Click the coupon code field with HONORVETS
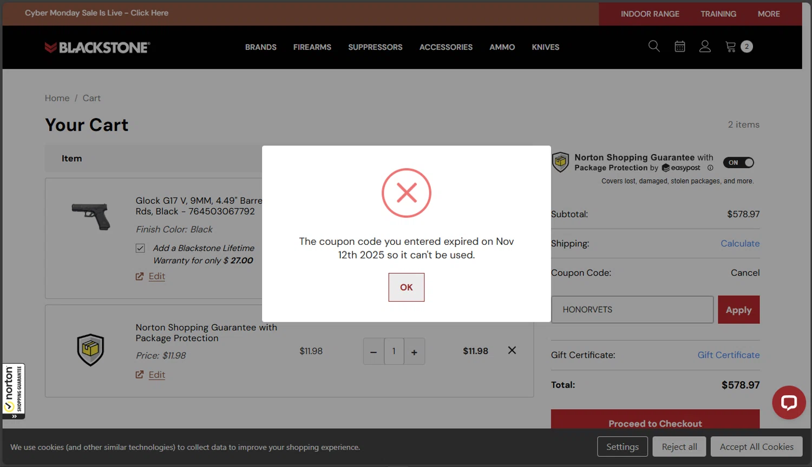Screen dimensions: 812x467 (x=632, y=310)
